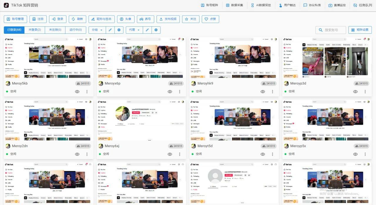
Task: Open the three-dot menu on Meroyhk9 card
Action: click(272, 92)
